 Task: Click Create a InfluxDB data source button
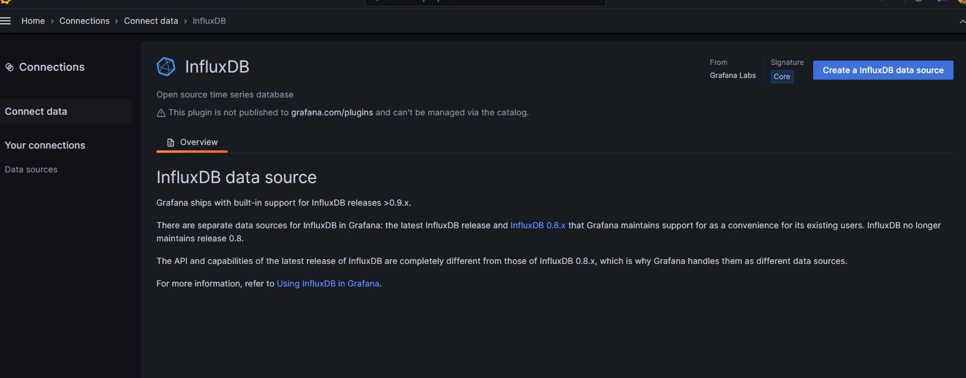point(883,70)
